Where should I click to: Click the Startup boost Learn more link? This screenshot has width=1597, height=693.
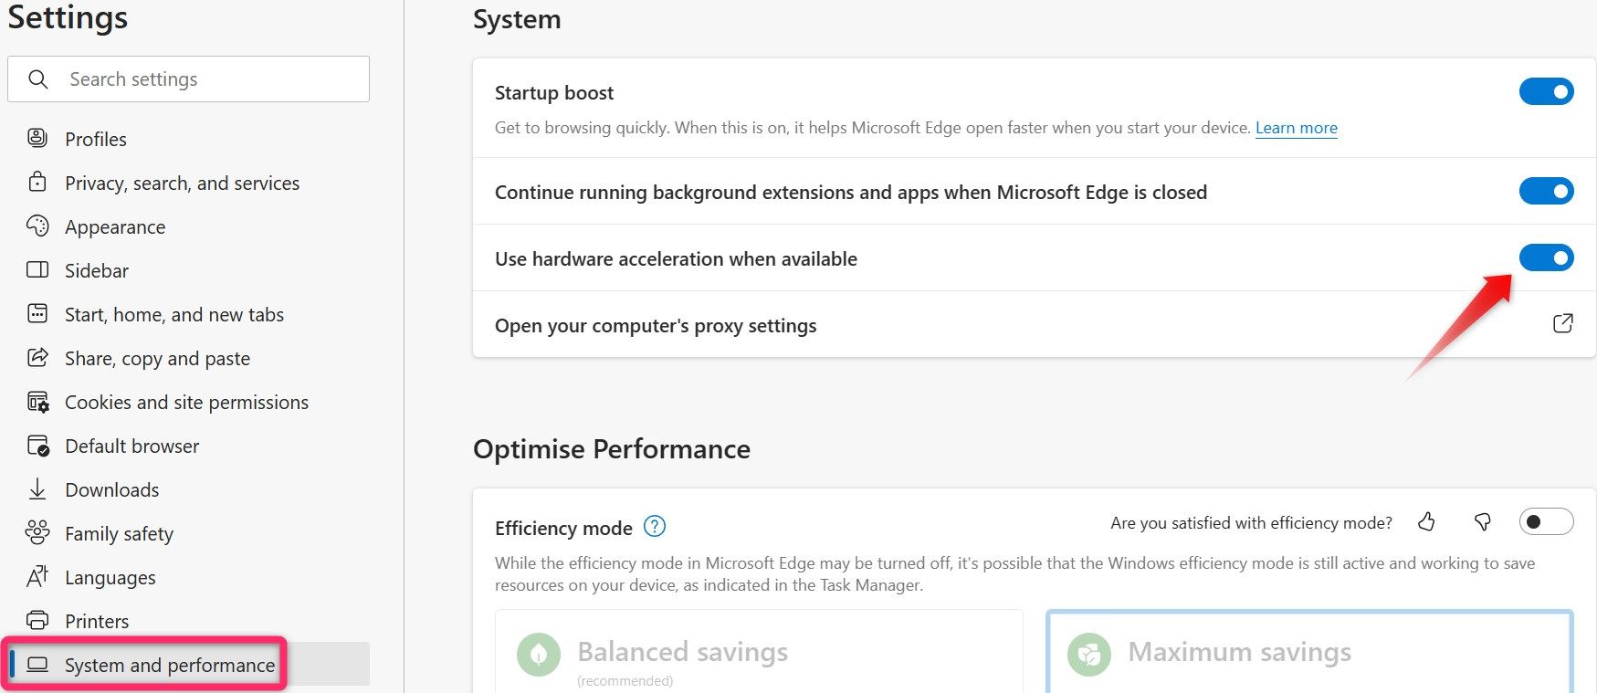tap(1296, 128)
